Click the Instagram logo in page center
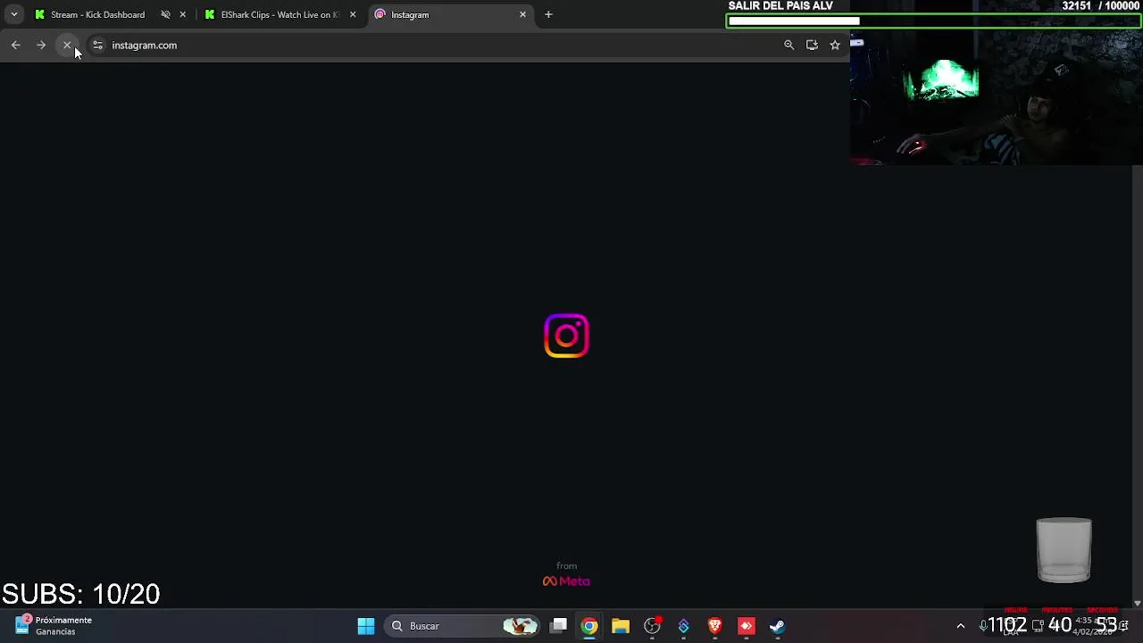Screen dimensions: 1143x643 (566, 336)
